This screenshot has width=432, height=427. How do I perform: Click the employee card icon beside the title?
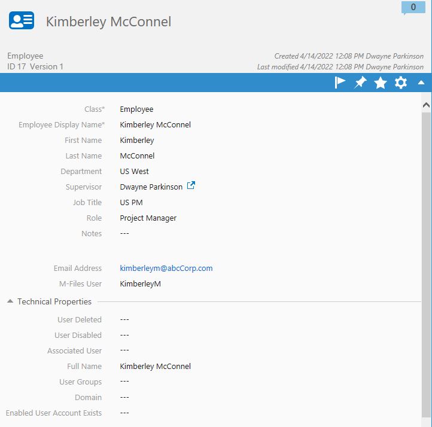[x=22, y=21]
